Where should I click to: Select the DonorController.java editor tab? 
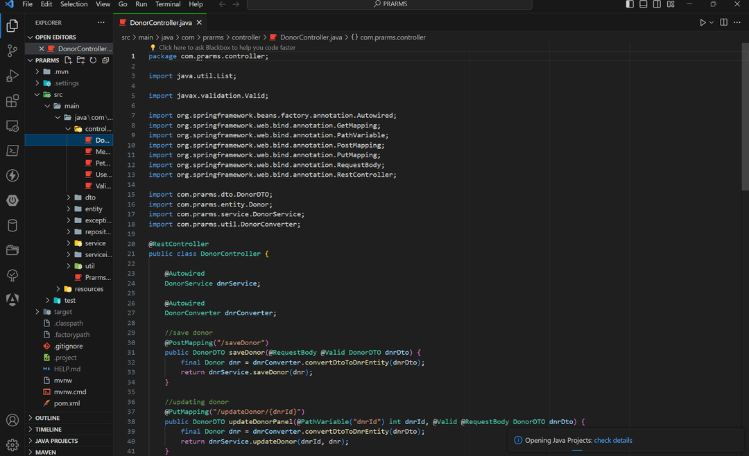tap(160, 22)
